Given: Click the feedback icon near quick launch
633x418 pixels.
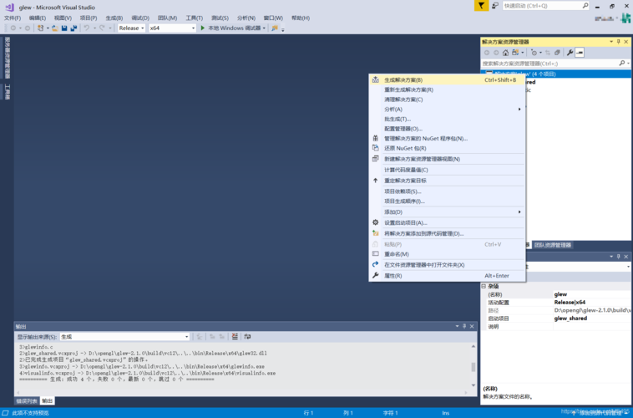Looking at the screenshot, I should [495, 6].
